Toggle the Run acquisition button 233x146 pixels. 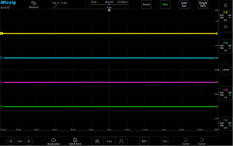click(165, 5)
